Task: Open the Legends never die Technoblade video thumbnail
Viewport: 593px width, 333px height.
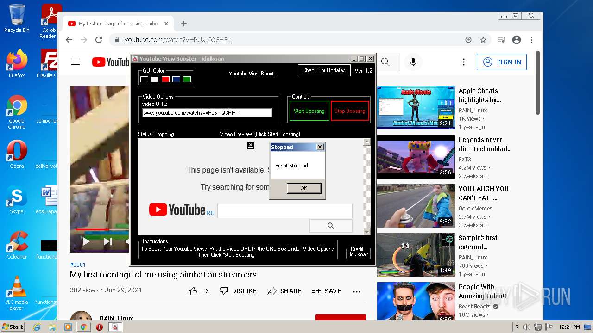Action: (416, 157)
